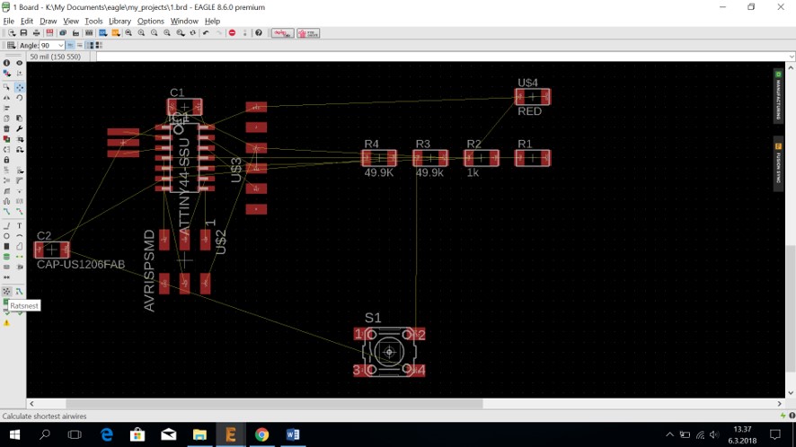Viewport: 796px width, 447px height.
Task: Click the horizontal scrollbar right arrow
Action: coord(779,404)
